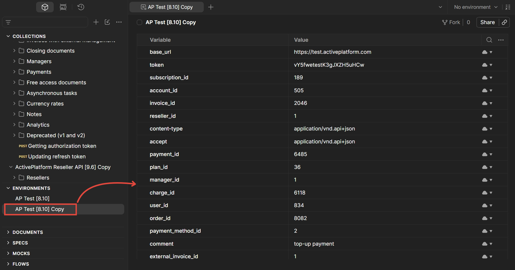Expand the SPECS section
This screenshot has width=515, height=270.
8,243
